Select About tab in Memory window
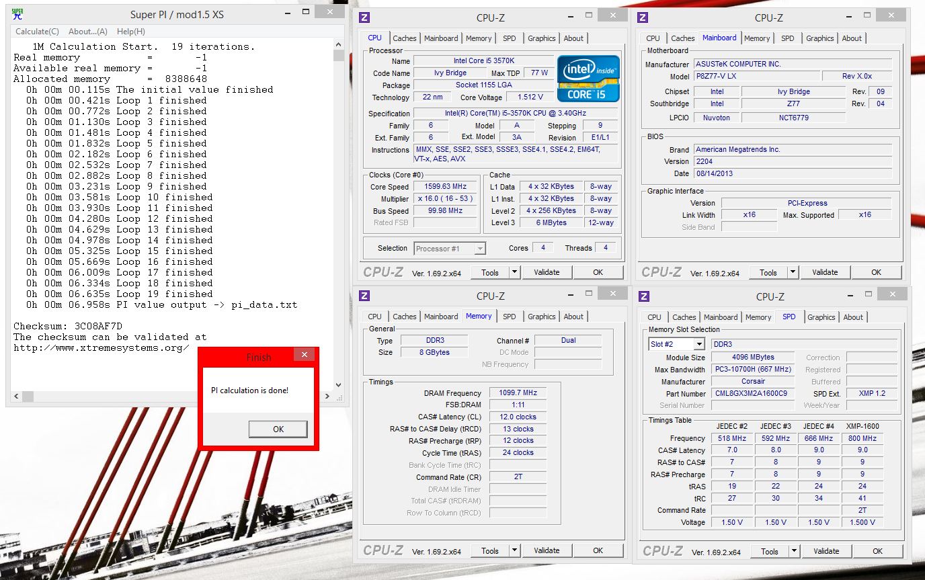Screen dimensions: 925x580 573,317
